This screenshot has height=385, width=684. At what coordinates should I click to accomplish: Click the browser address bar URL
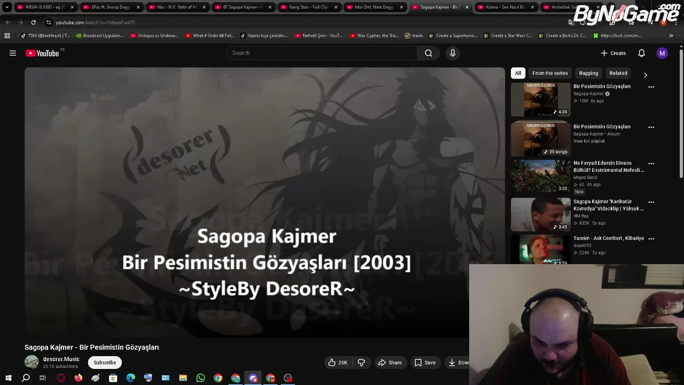coord(95,22)
